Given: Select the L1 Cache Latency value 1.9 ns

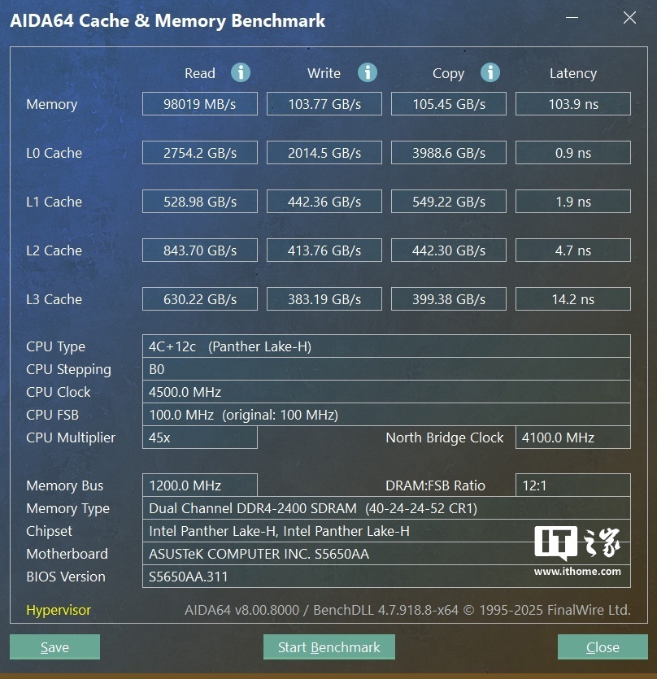Looking at the screenshot, I should (573, 202).
